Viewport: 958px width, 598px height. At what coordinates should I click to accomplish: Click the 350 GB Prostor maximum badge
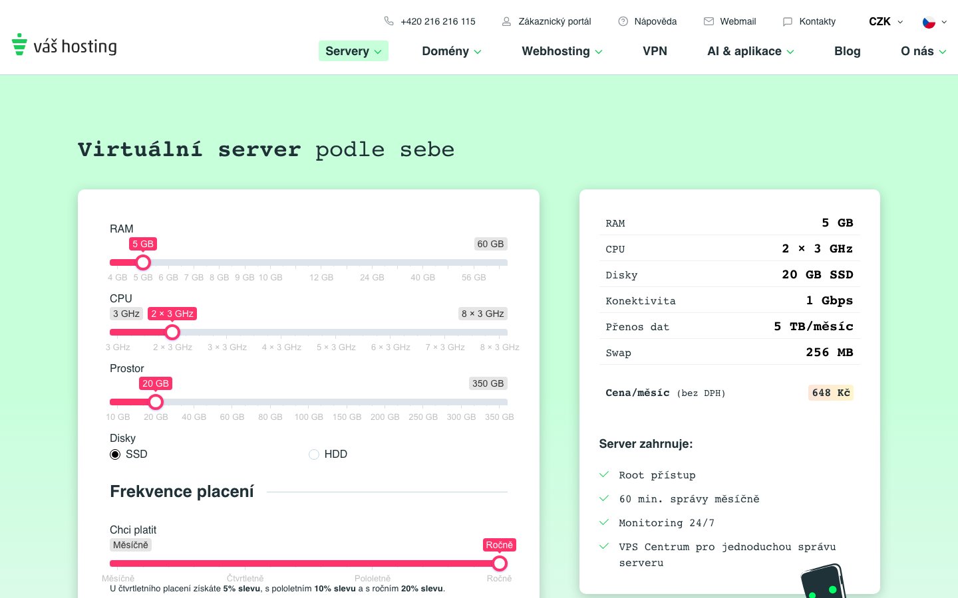pos(488,383)
